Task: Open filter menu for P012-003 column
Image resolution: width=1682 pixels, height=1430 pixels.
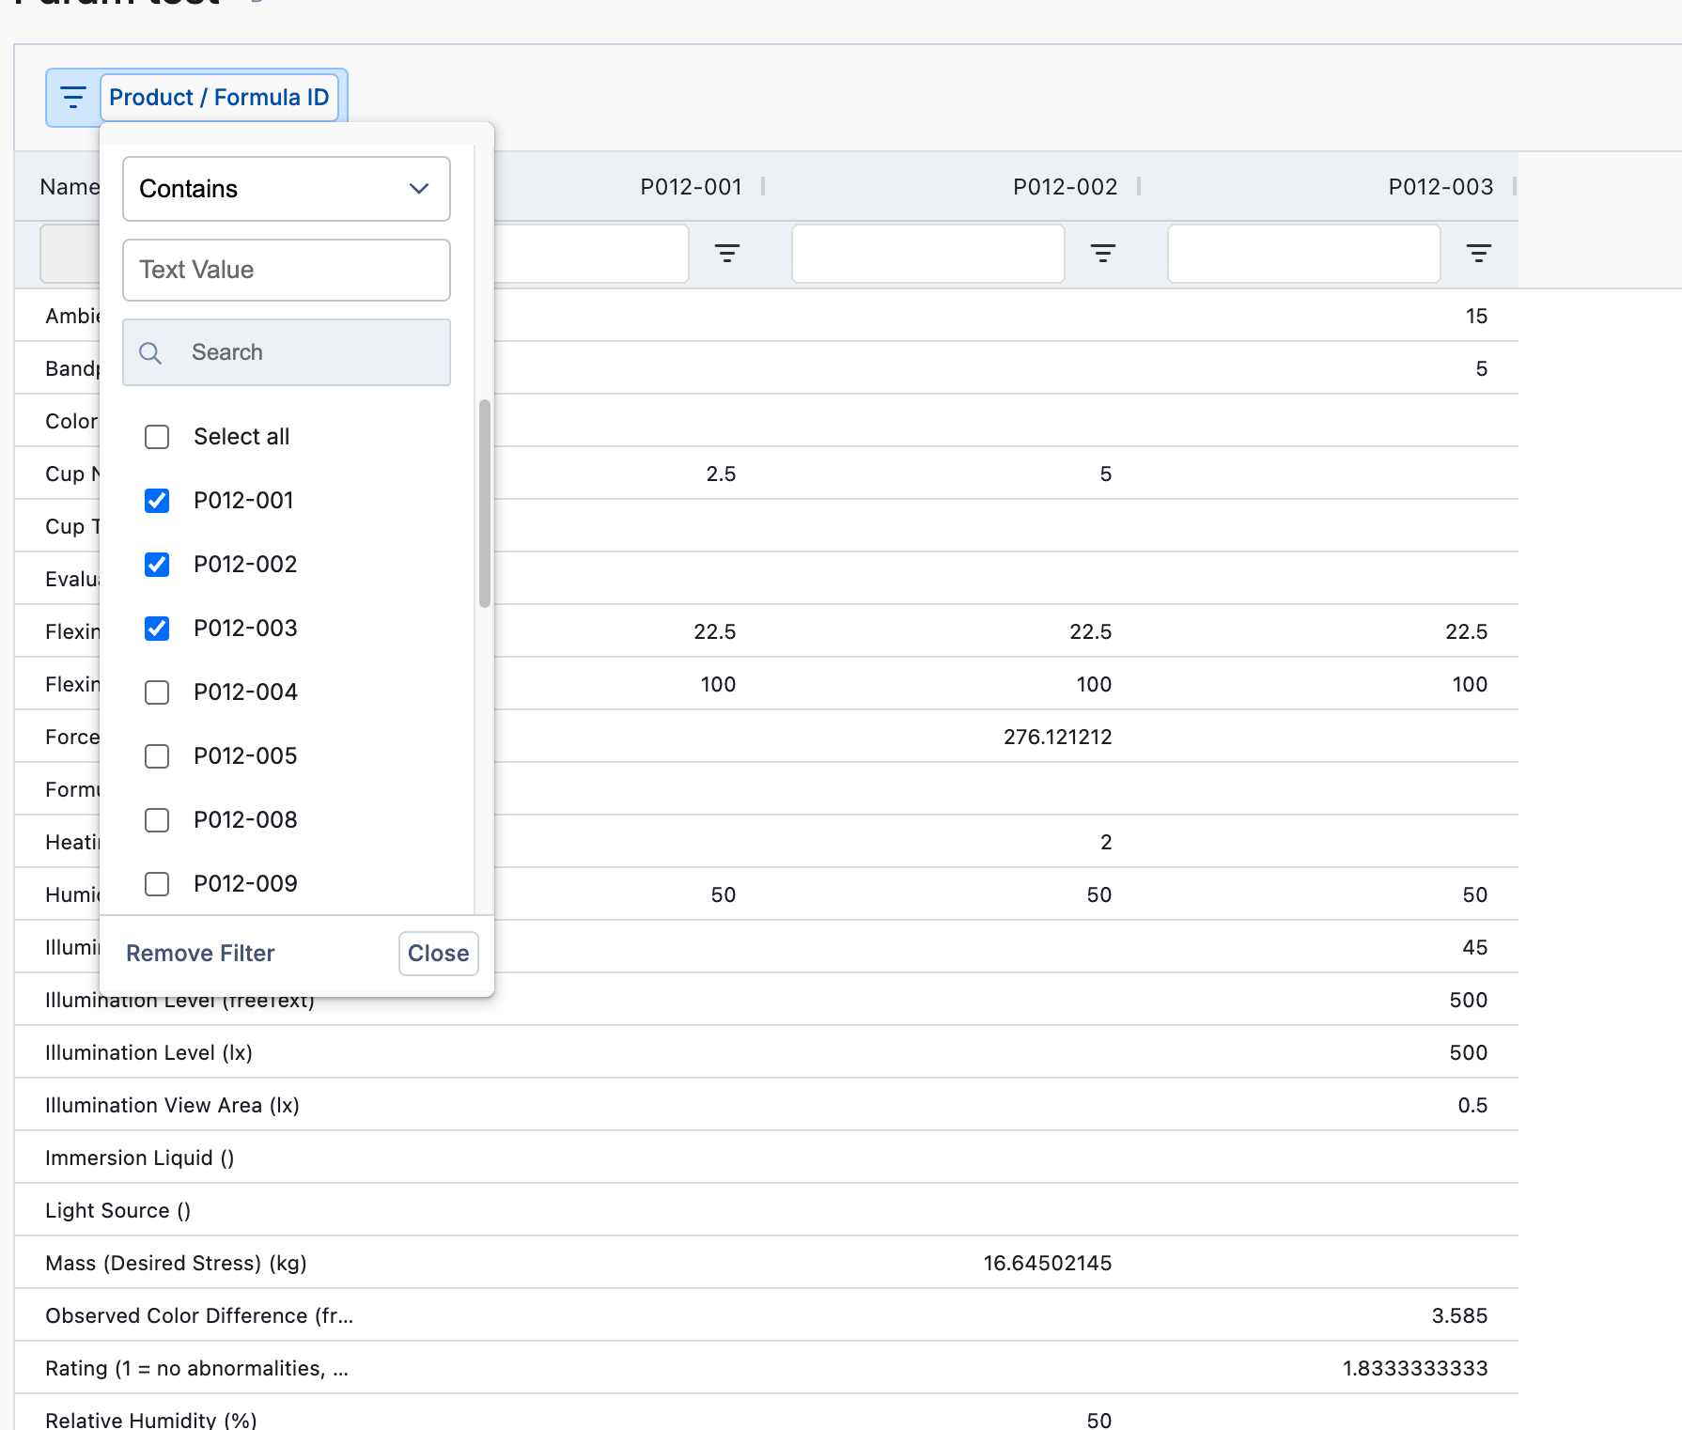Action: point(1478,253)
